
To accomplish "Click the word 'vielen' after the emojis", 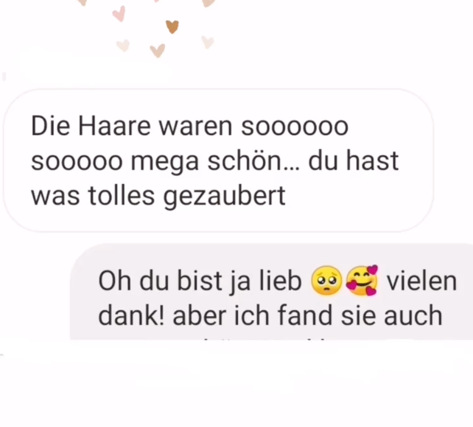I will tap(422, 281).
